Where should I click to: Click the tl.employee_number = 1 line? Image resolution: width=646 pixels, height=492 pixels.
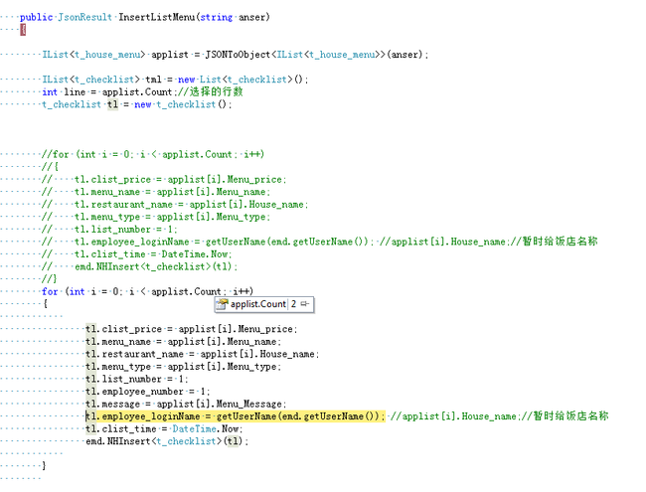pos(147,392)
